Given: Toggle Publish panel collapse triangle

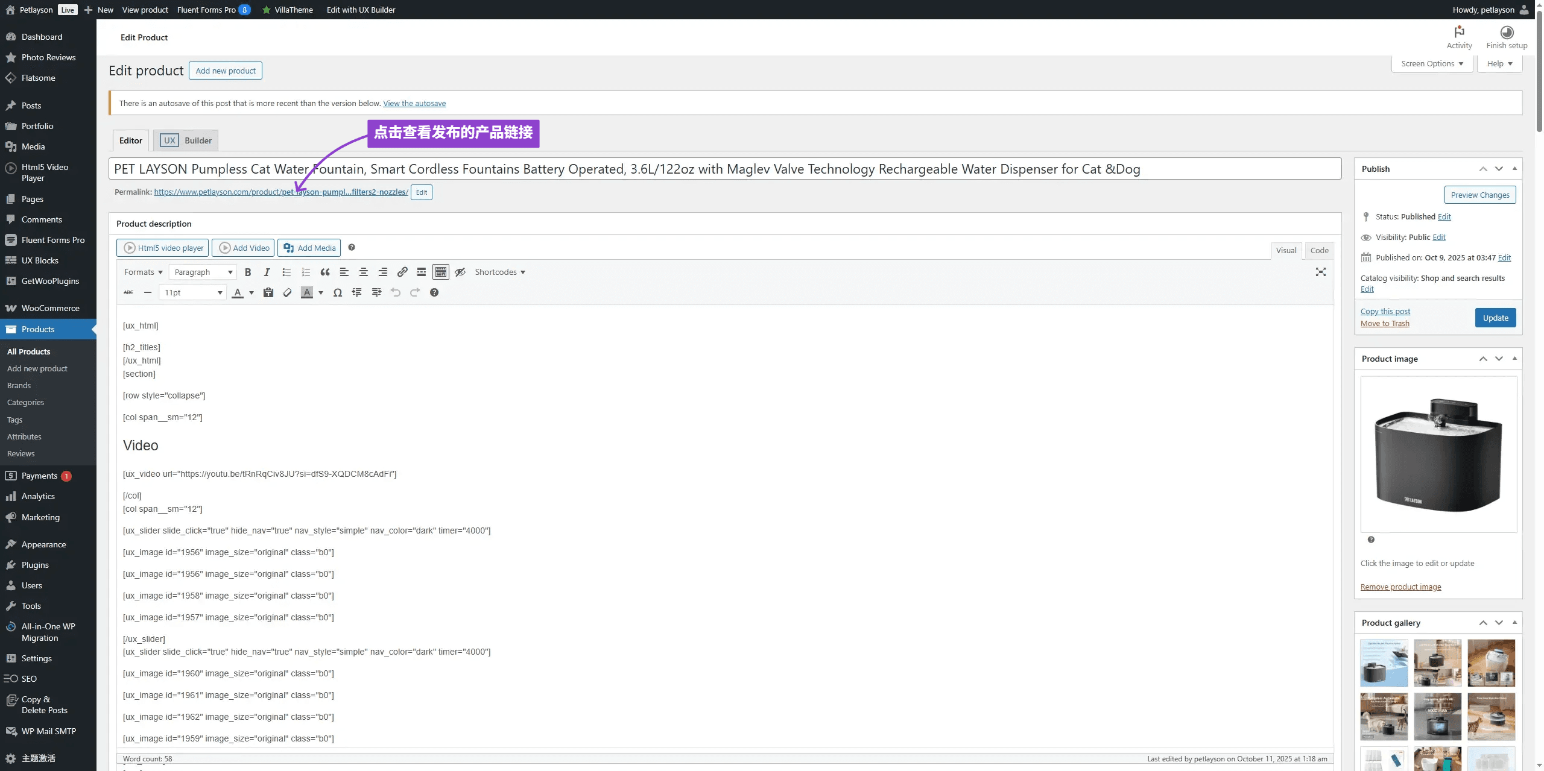Looking at the screenshot, I should pyautogui.click(x=1514, y=169).
